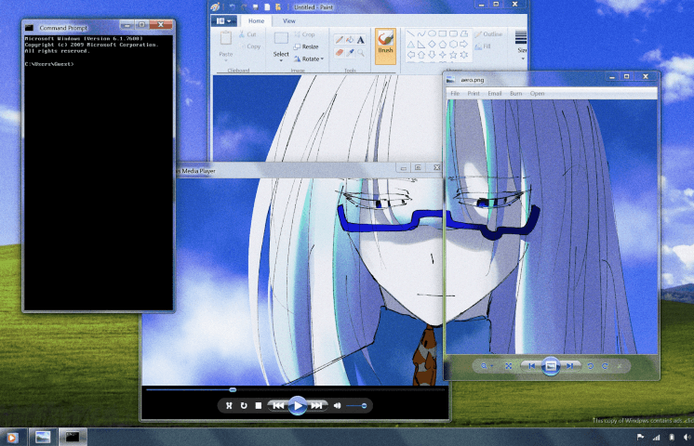Screen dimensions: 694x446
Task: Click Stop in Media Player
Action: 259,405
